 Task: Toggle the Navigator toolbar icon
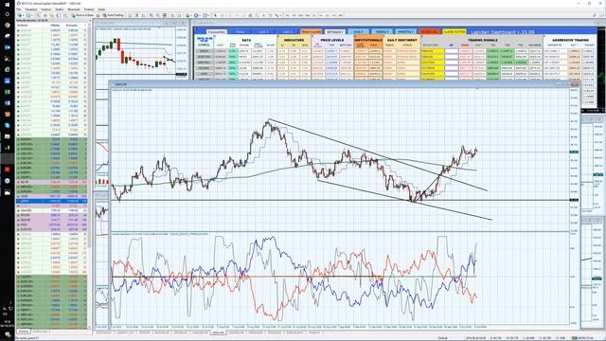52,15
